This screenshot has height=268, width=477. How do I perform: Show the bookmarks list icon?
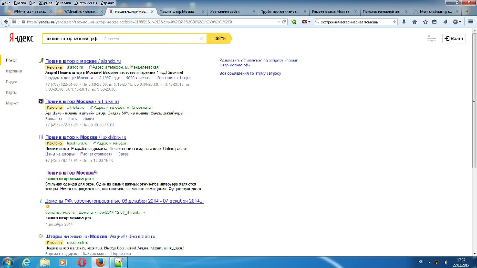[435, 22]
